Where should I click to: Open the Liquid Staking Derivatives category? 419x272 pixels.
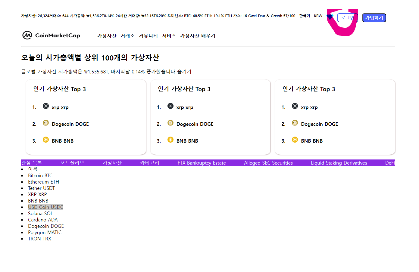339,163
